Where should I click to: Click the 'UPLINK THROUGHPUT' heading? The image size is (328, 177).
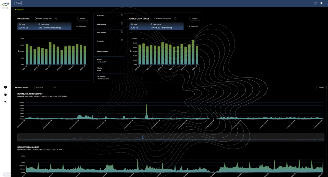[28, 147]
